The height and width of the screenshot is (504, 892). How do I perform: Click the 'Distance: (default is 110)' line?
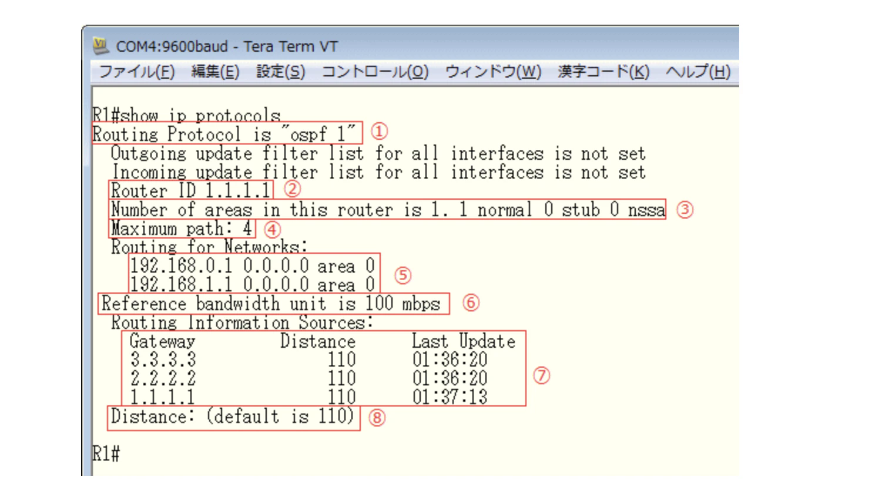pos(232,416)
